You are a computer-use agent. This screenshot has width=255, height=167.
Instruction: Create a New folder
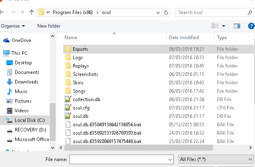pos(49,26)
